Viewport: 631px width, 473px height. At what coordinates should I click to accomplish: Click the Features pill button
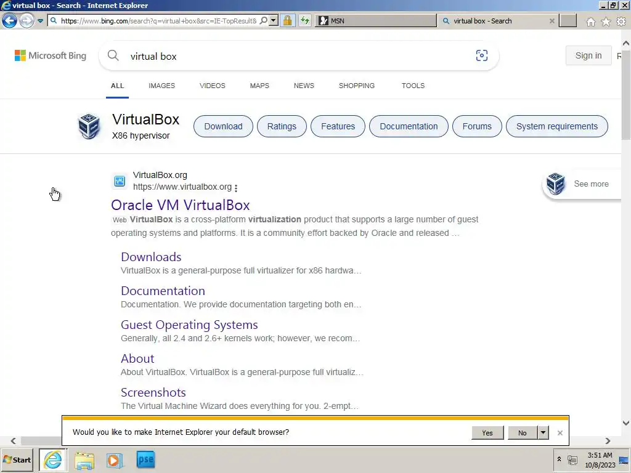tap(338, 126)
